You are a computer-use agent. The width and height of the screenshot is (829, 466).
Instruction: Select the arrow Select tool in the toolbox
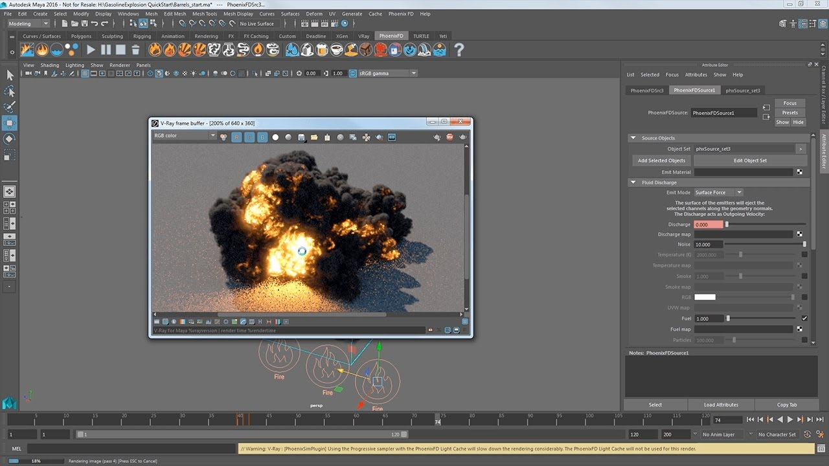coord(10,75)
